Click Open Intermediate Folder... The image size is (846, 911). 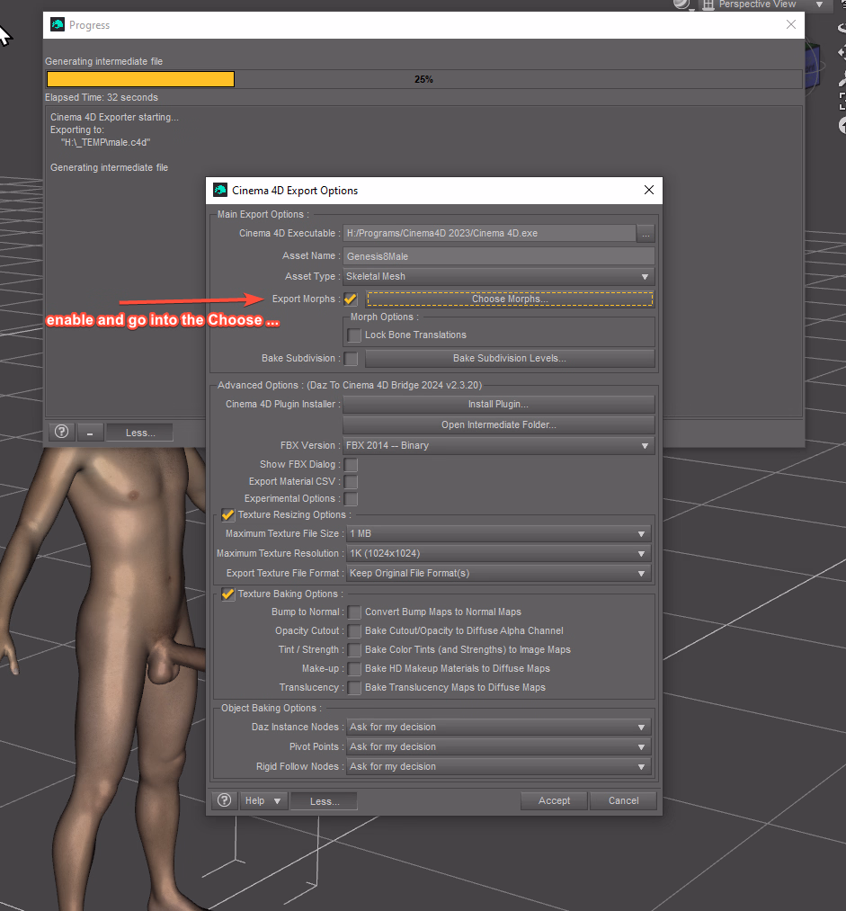[499, 424]
